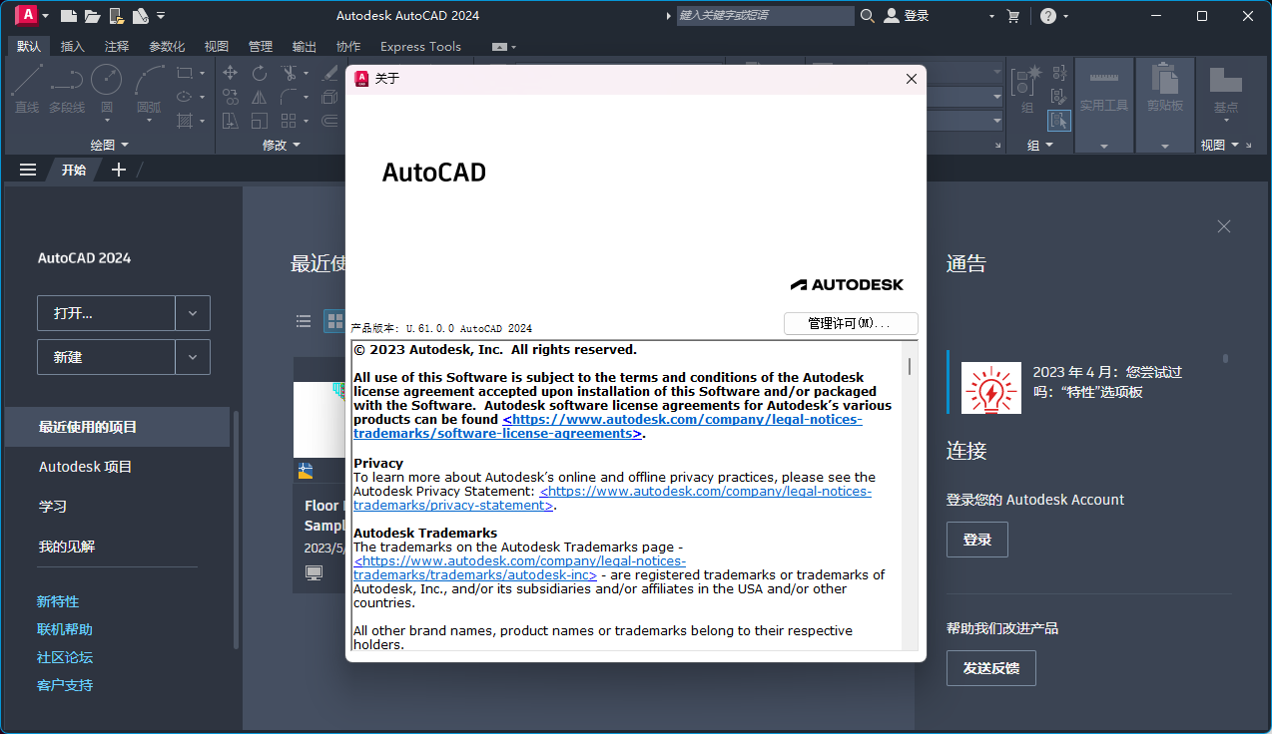Open the AutoCAD application menu logo
The image size is (1272, 734).
click(x=26, y=15)
